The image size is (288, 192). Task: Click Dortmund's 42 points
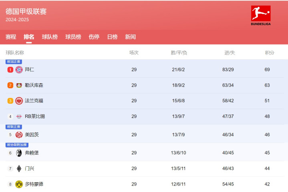267,184
